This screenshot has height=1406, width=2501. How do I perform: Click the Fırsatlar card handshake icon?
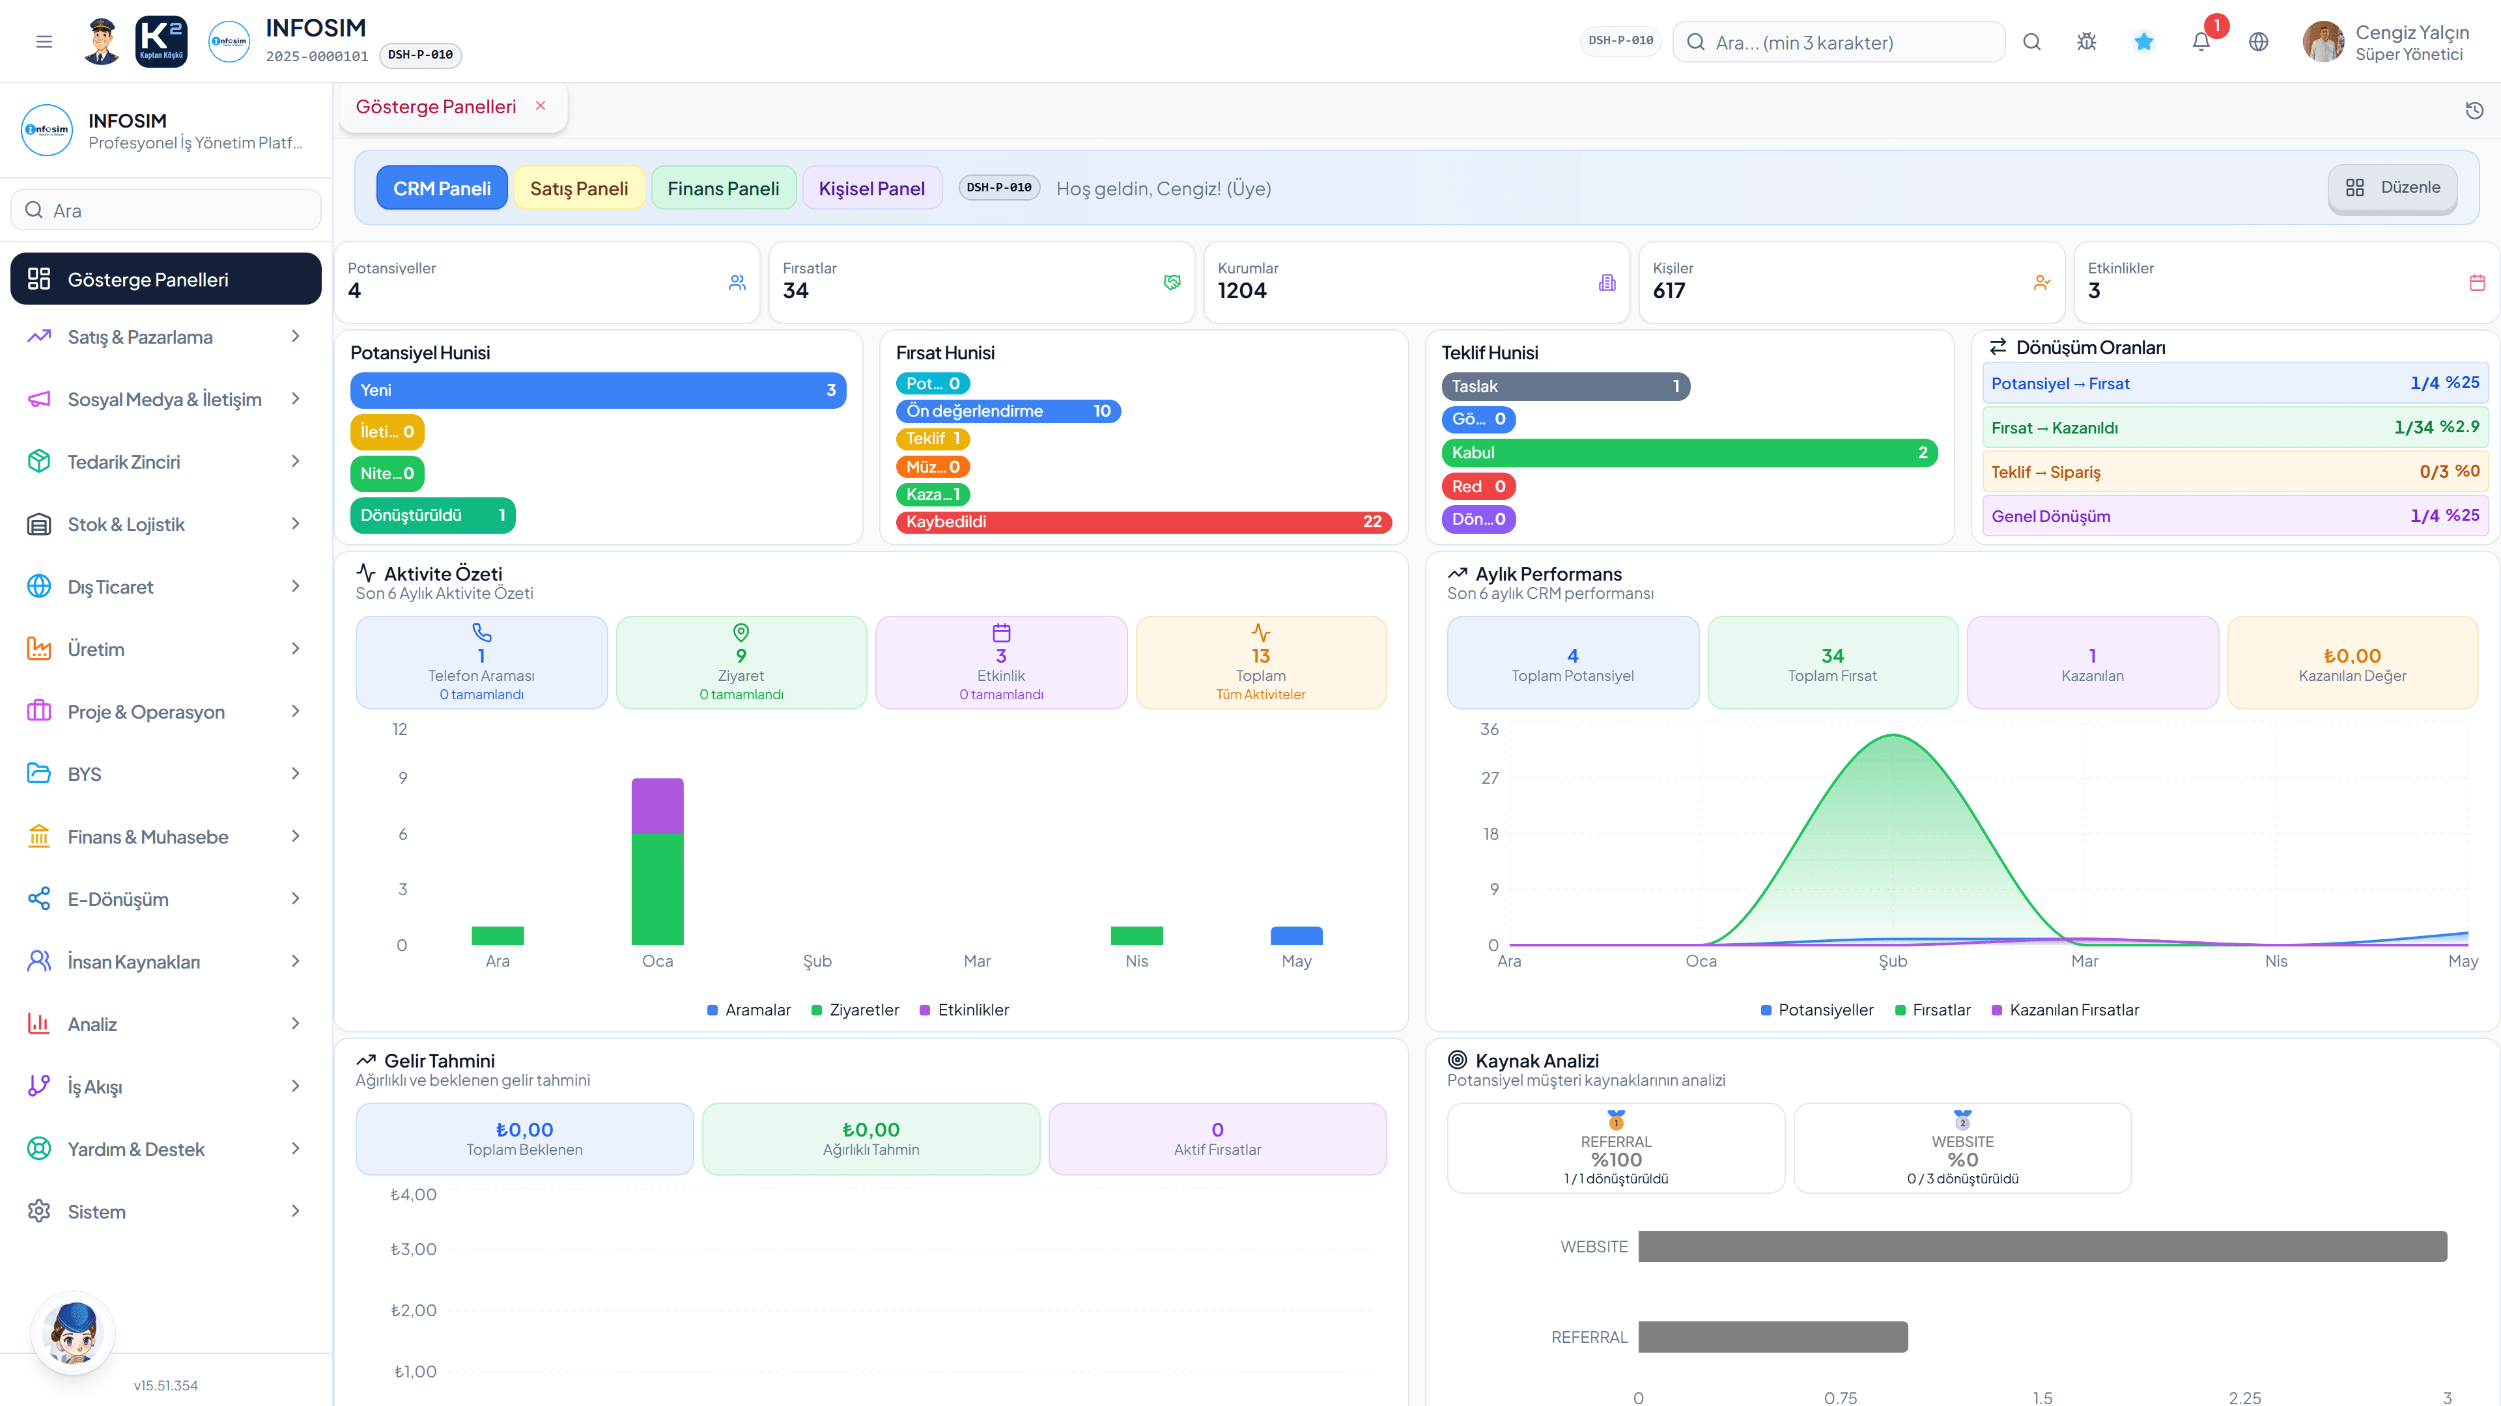coord(1172,283)
